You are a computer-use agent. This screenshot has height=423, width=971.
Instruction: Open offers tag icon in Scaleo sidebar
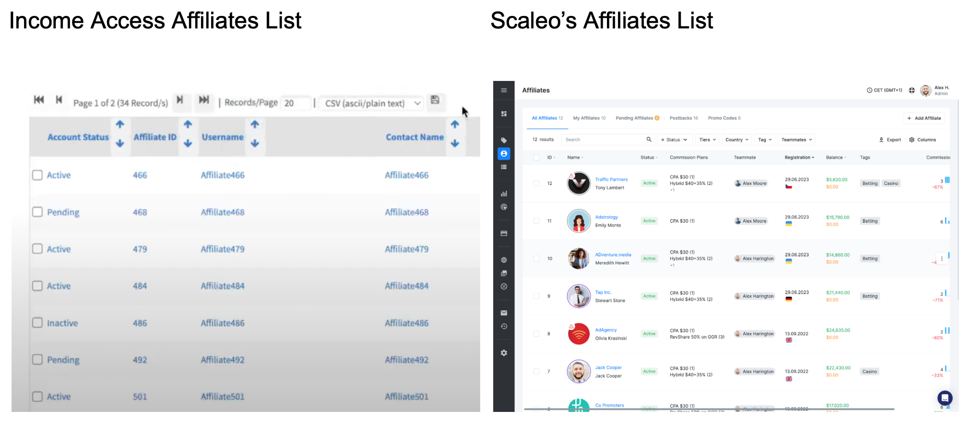tap(504, 140)
